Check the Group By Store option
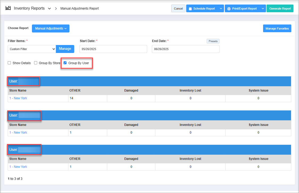The image size is (299, 193). pos(36,63)
